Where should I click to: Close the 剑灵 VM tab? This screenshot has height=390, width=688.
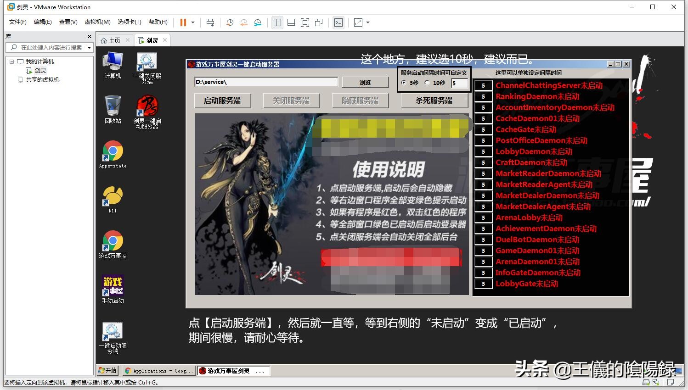click(x=165, y=40)
